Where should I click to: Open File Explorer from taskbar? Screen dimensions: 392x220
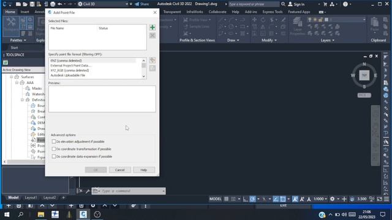tap(41, 215)
